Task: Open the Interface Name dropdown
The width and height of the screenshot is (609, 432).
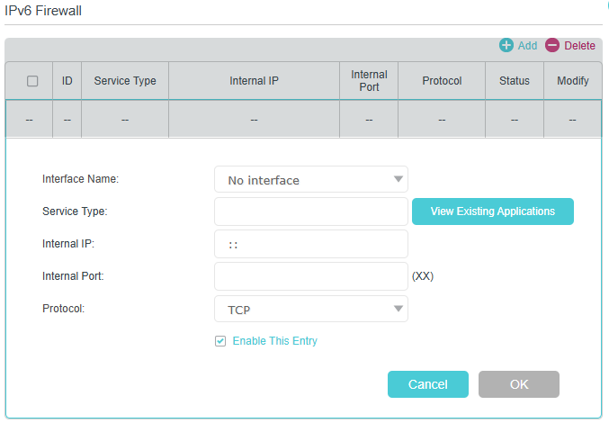Action: [x=311, y=179]
